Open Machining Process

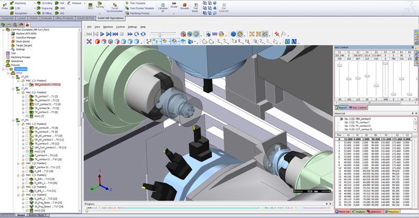tap(137, 13)
